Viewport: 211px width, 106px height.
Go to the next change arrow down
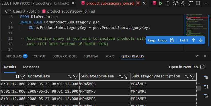[201, 40]
